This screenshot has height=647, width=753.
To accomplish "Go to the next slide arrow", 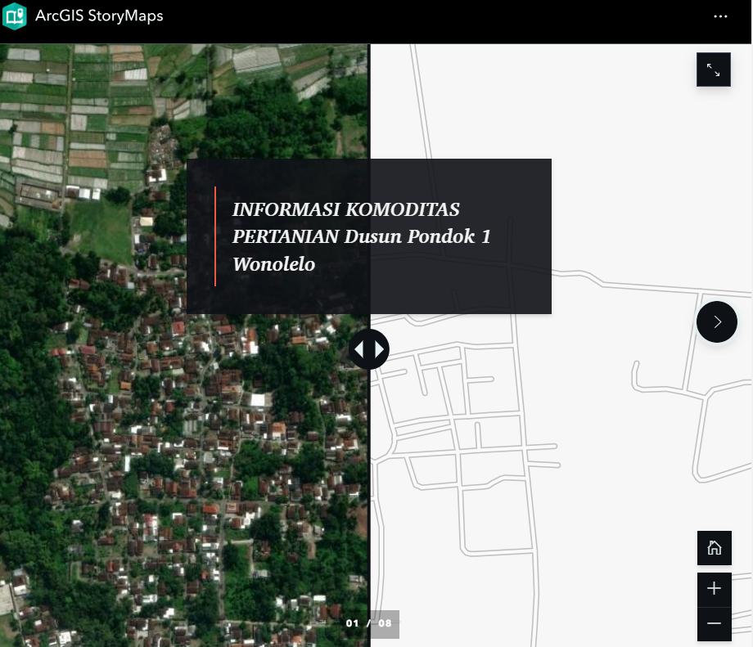I will (717, 321).
